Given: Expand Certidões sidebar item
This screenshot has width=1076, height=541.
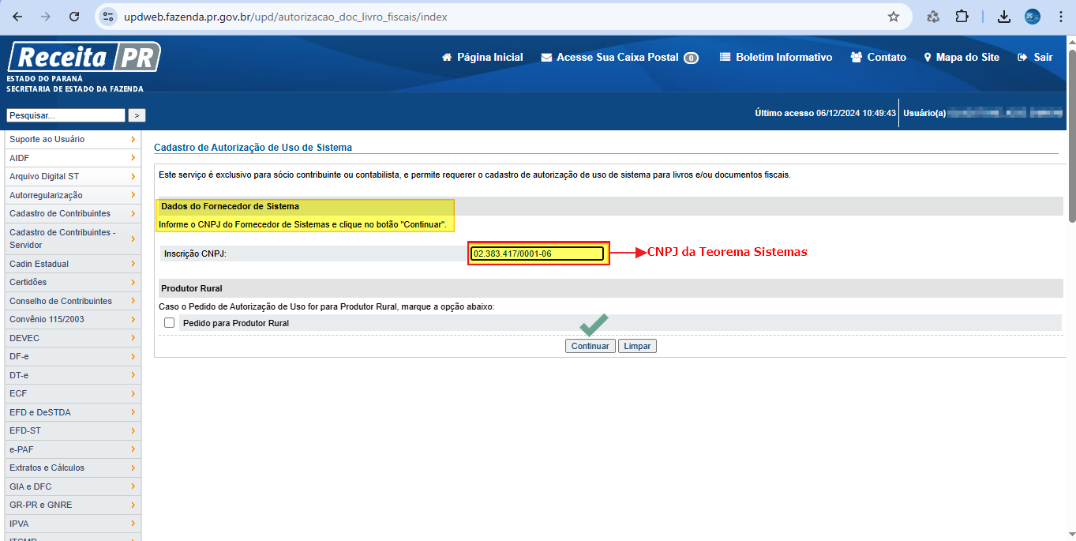Looking at the screenshot, I should pyautogui.click(x=73, y=282).
